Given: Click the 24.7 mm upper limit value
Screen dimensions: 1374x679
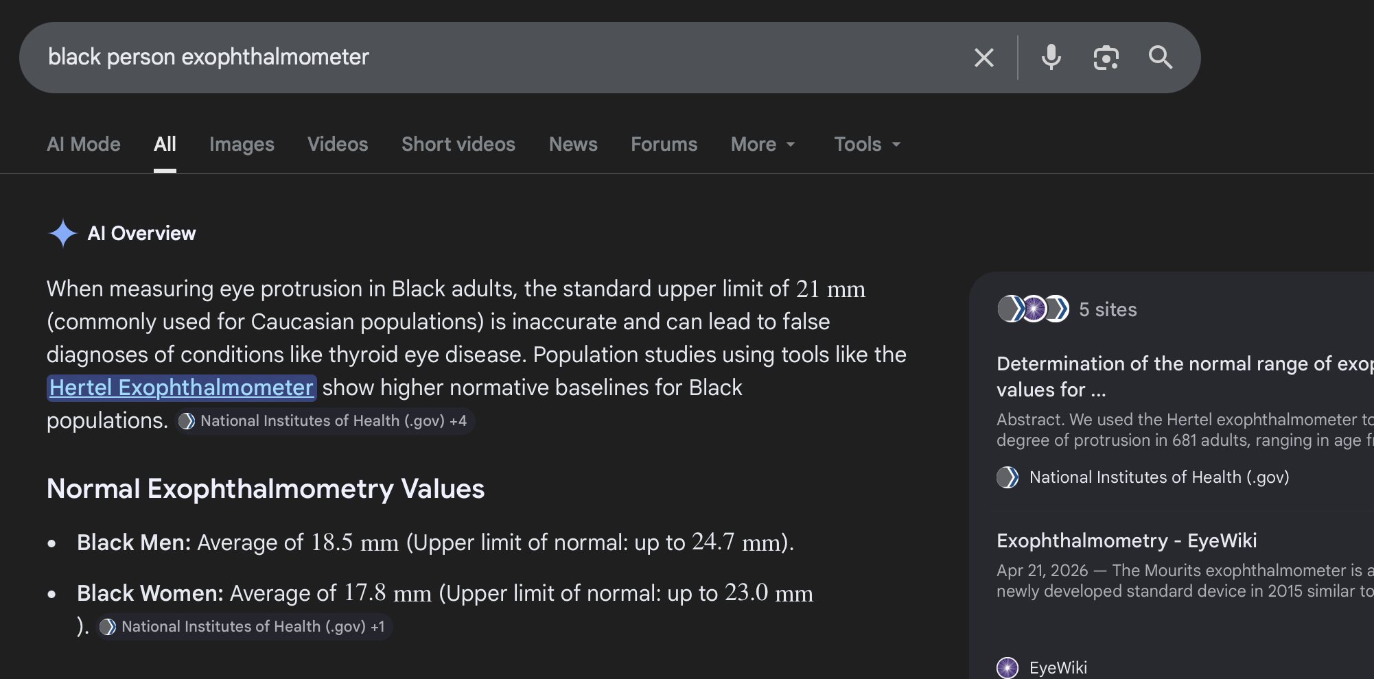Looking at the screenshot, I should click(x=736, y=543).
